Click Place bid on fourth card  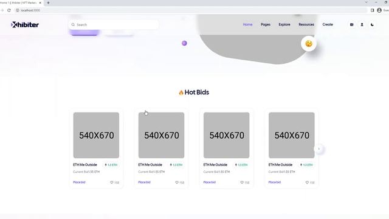click(x=275, y=182)
